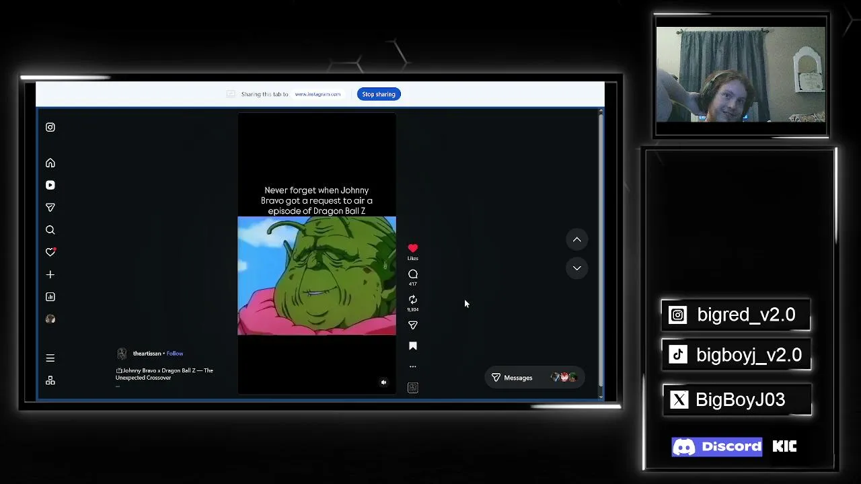861x484 pixels.
Task: Click the 'Never forget when Johnny Bravo' text overlay
Action: click(317, 200)
